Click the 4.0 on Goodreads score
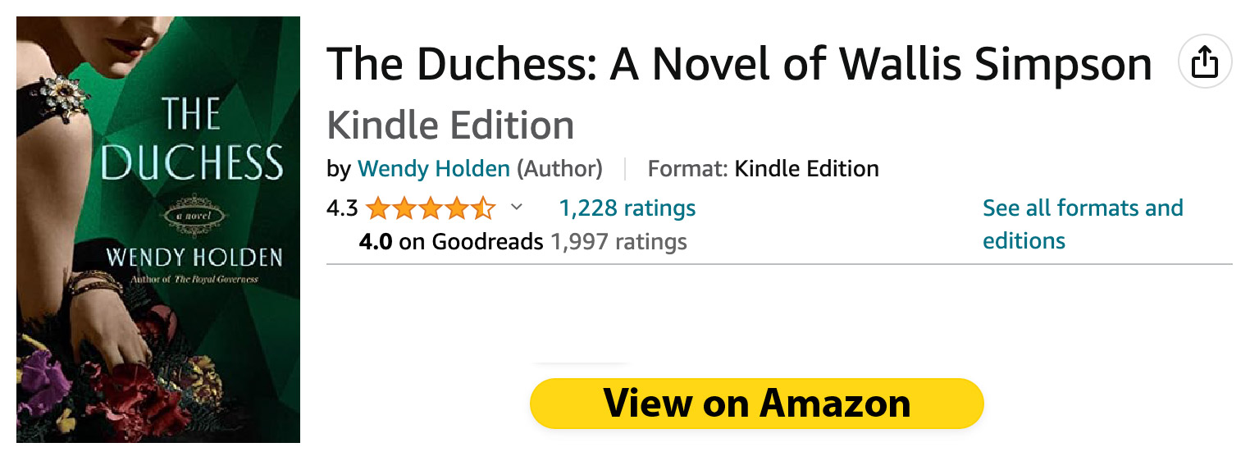The height and width of the screenshot is (461, 1250). point(451,242)
